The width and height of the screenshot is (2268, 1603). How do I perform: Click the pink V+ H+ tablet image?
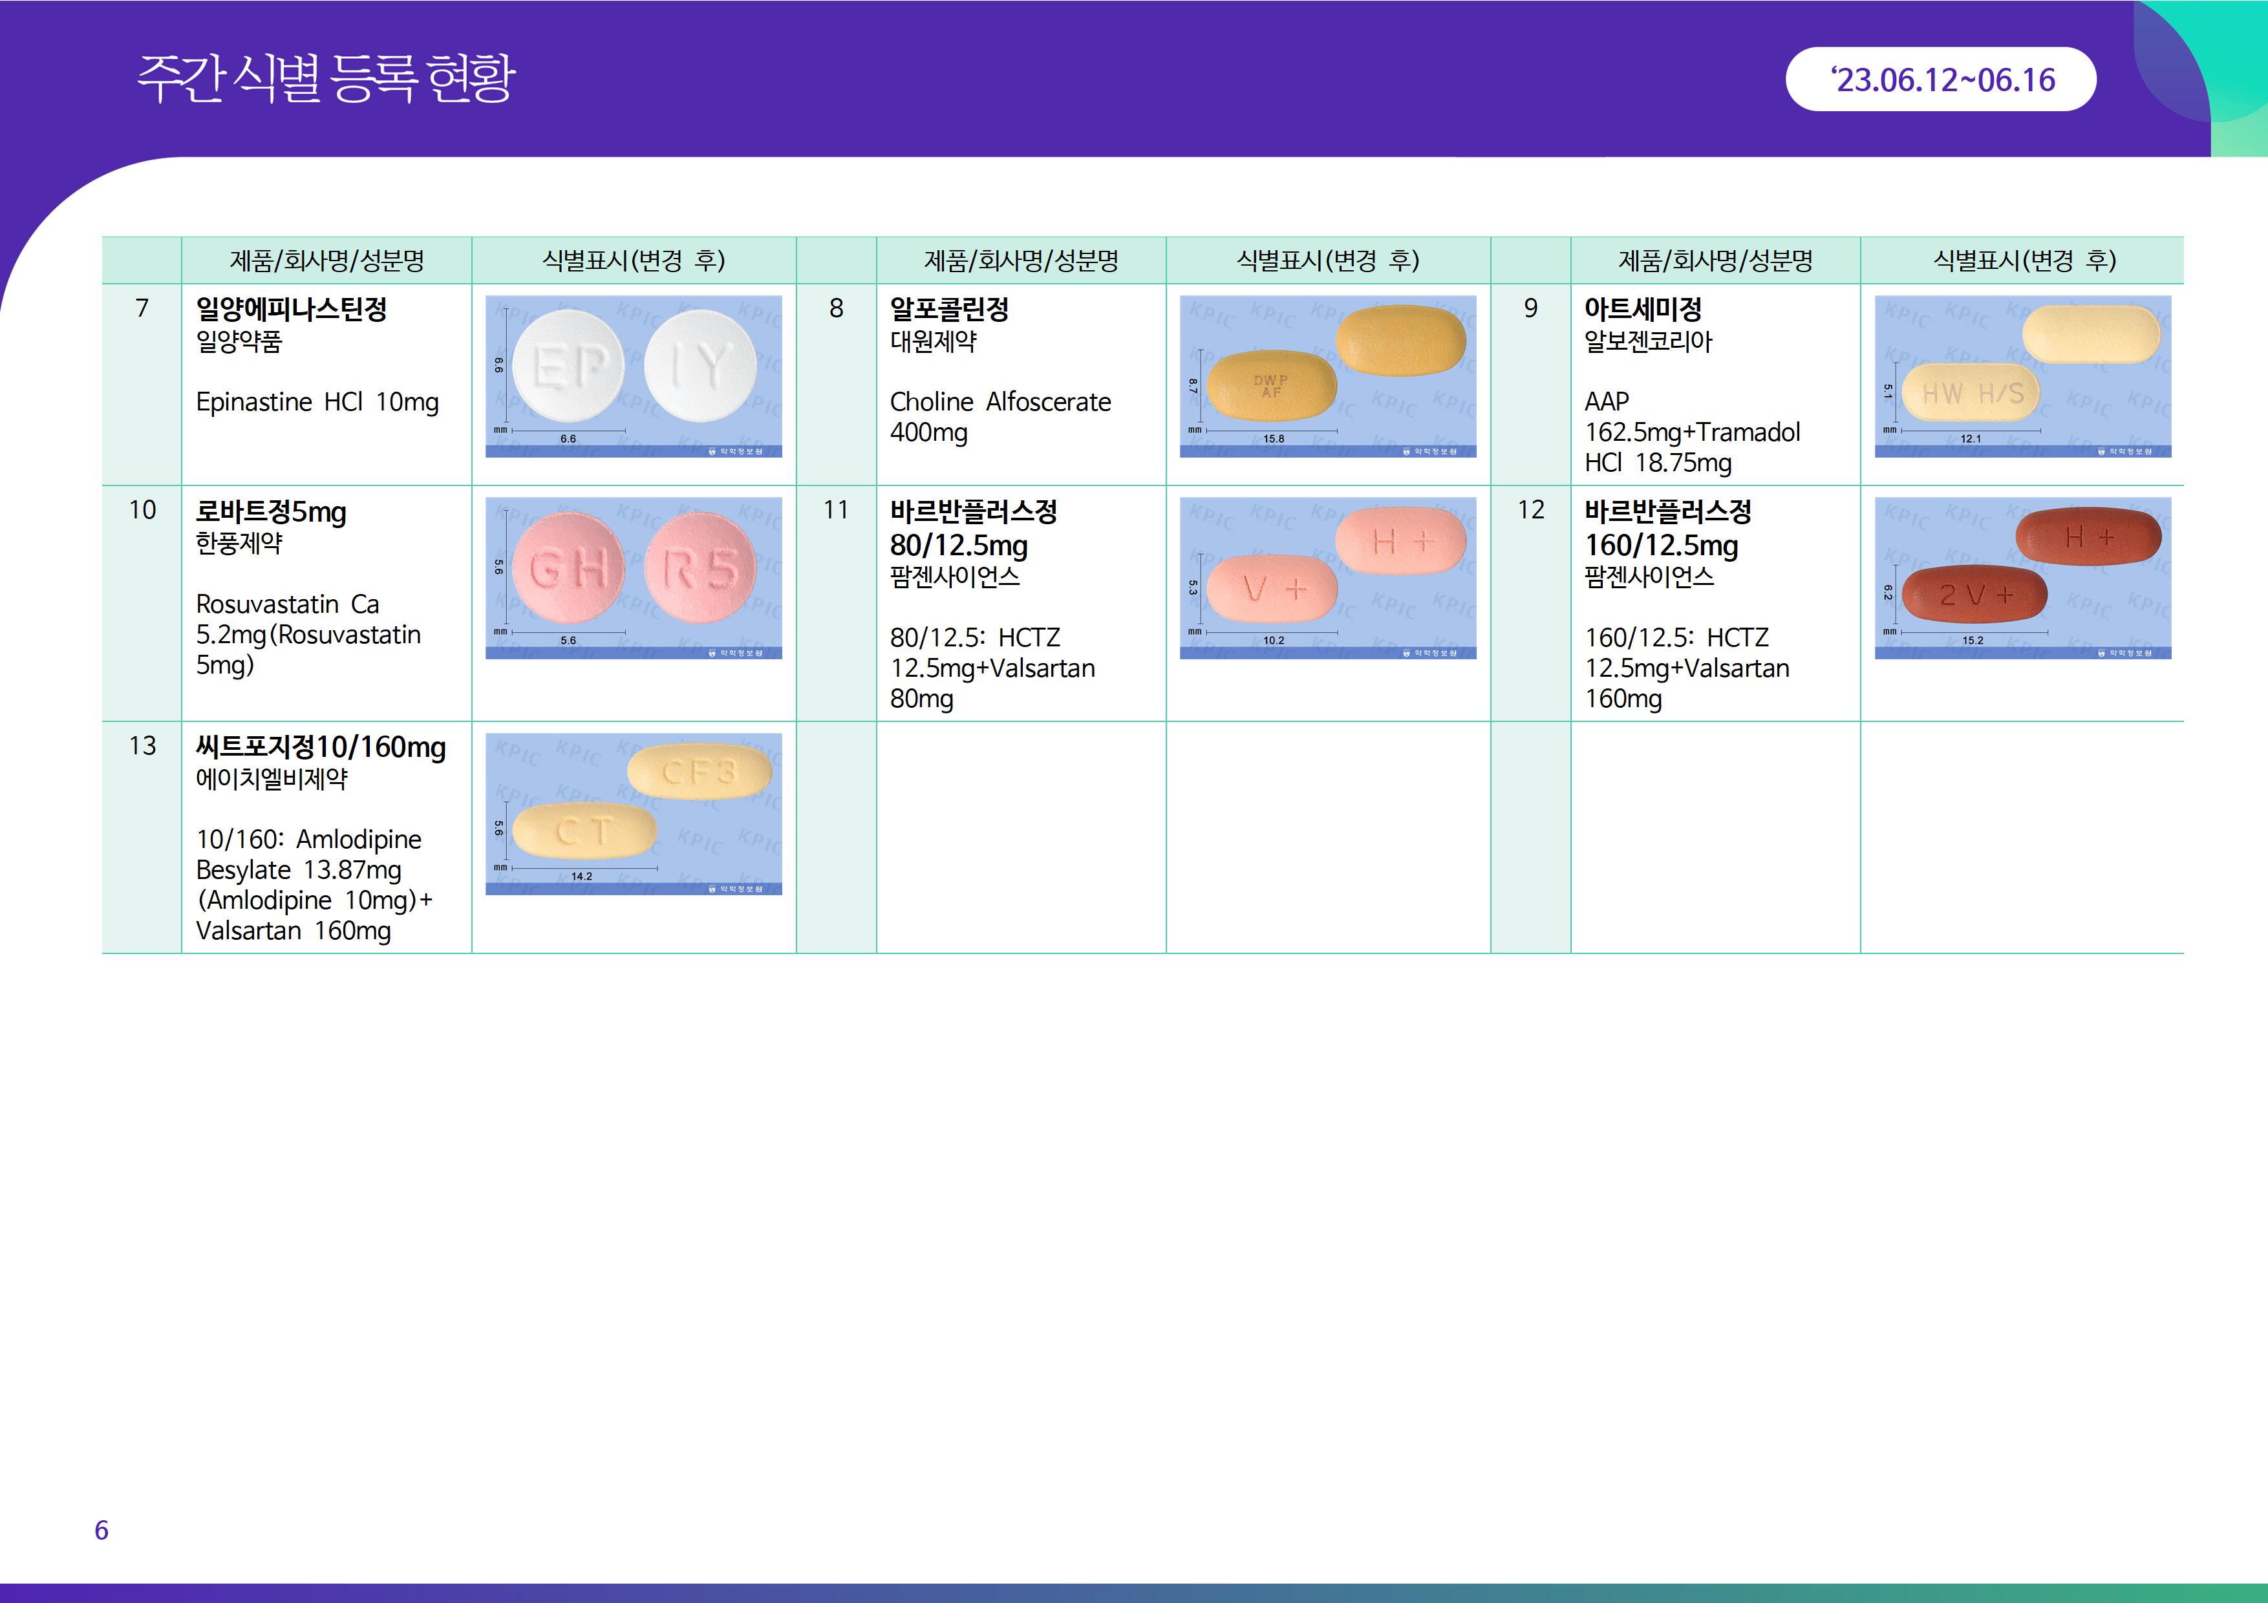(x=1327, y=578)
